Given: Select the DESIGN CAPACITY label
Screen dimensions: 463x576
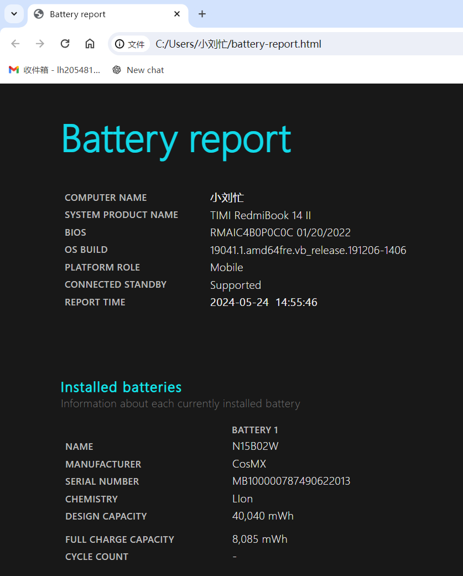Looking at the screenshot, I should coord(106,516).
